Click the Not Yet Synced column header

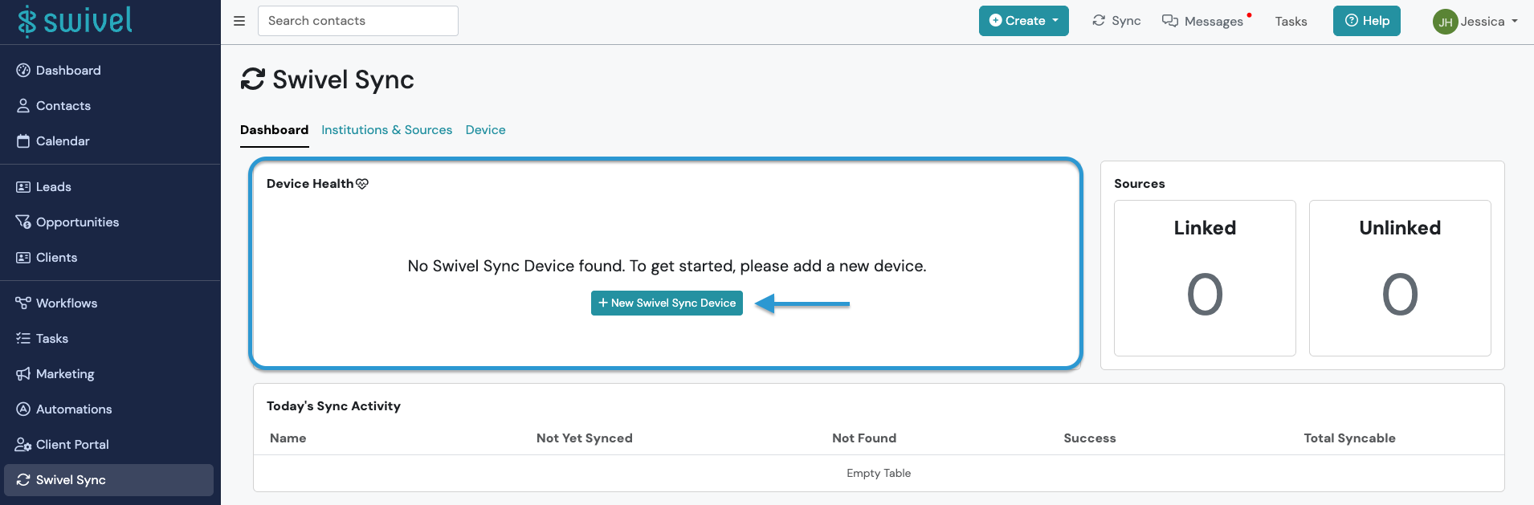(x=585, y=438)
